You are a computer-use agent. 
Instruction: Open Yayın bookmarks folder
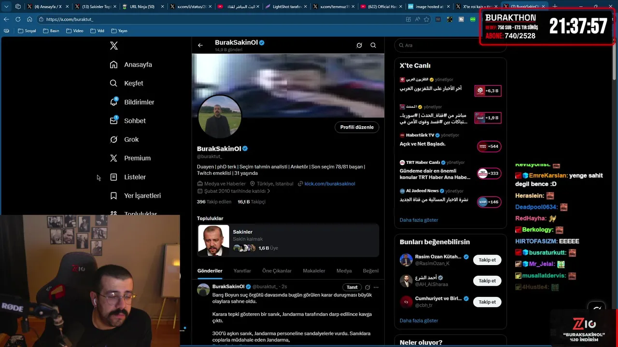[x=119, y=31]
